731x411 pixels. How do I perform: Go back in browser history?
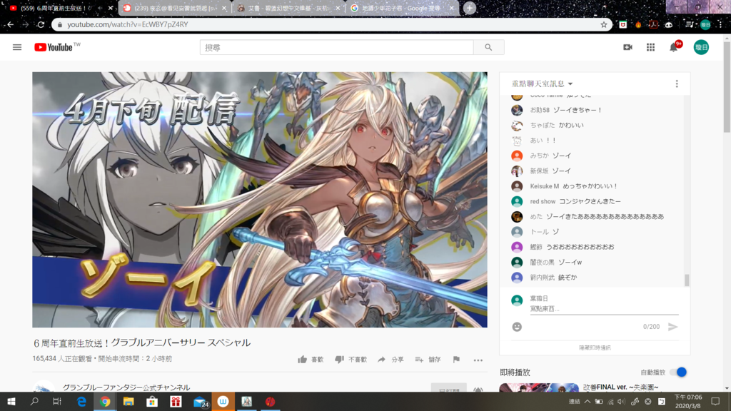(x=10, y=24)
